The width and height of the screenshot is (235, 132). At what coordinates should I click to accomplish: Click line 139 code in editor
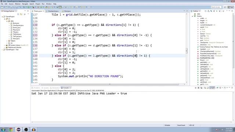pos(101,56)
